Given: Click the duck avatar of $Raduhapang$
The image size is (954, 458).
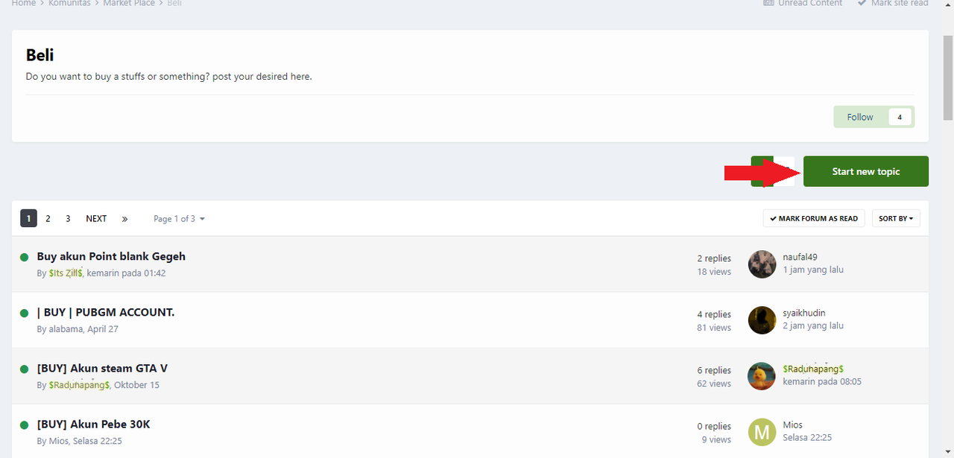Looking at the screenshot, I should point(762,376).
